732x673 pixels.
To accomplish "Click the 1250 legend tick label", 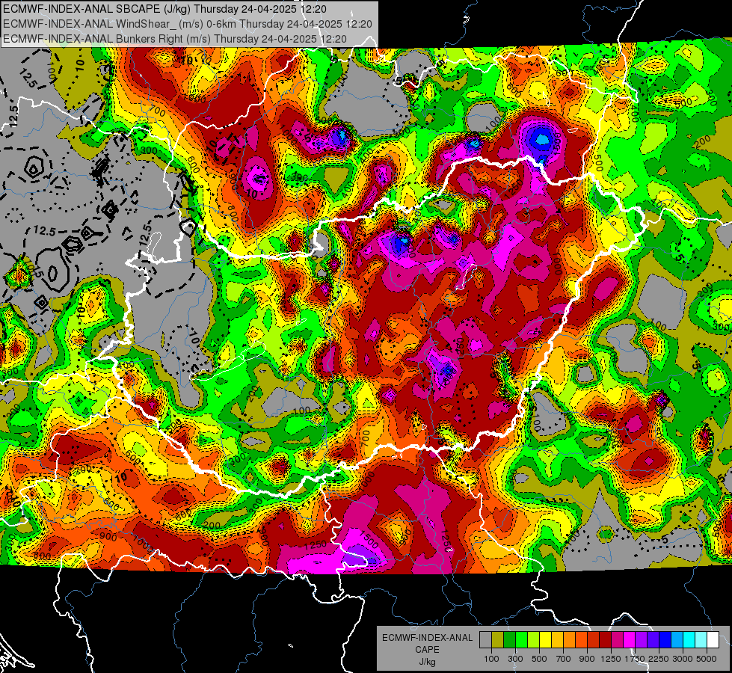I will [x=611, y=659].
